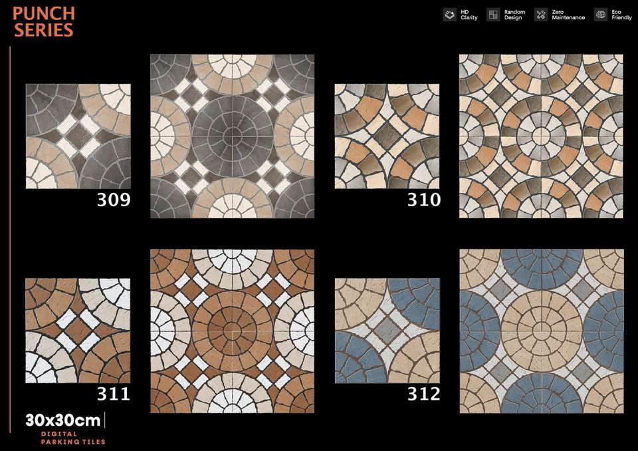Select the small 309 tile sample
The height and width of the screenshot is (451, 638).
click(78, 136)
